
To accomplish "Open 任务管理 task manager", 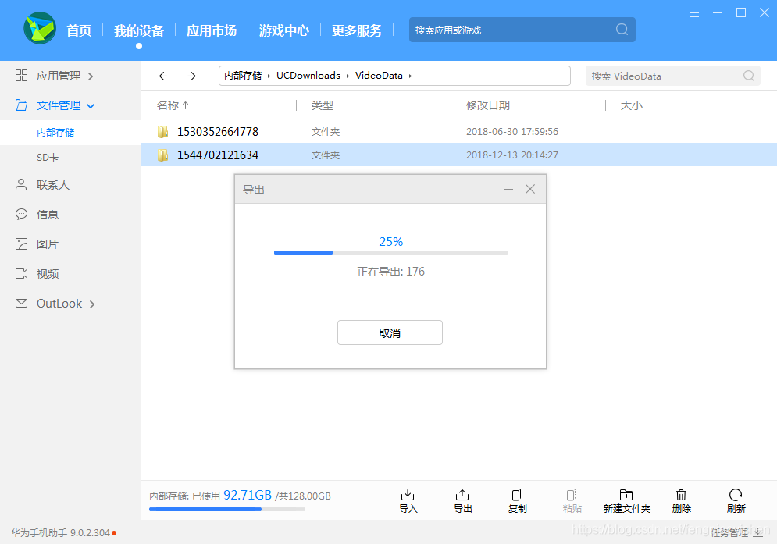I will click(x=736, y=532).
